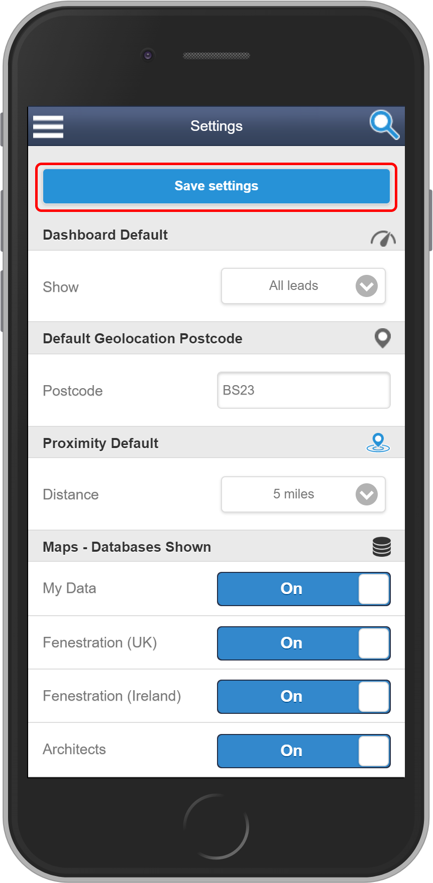Click the proximity map-pin icon
Image resolution: width=433 pixels, height=883 pixels.
378,443
